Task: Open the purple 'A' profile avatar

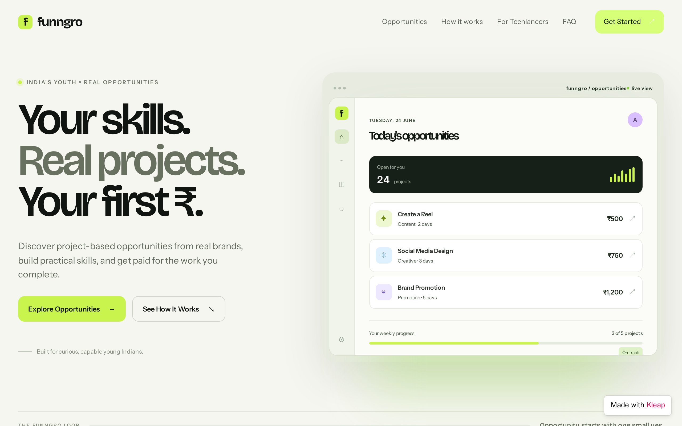Action: coord(635,120)
